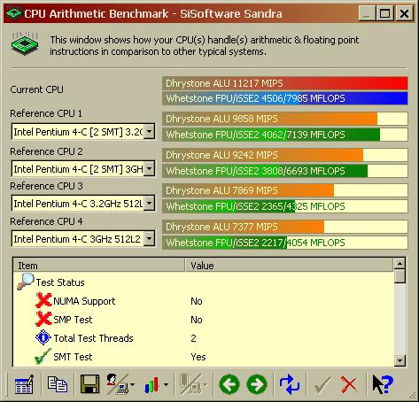The height and width of the screenshot is (402, 419).
Task: Select the NUMA Support list row
Action: point(204,301)
